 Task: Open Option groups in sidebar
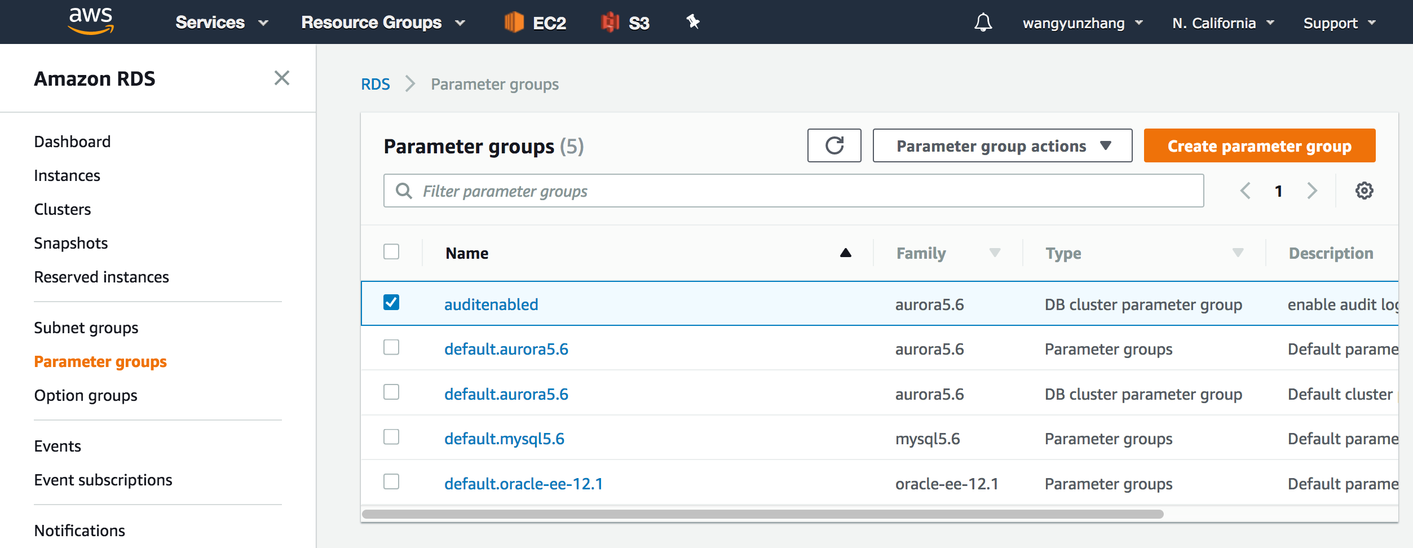pos(86,395)
